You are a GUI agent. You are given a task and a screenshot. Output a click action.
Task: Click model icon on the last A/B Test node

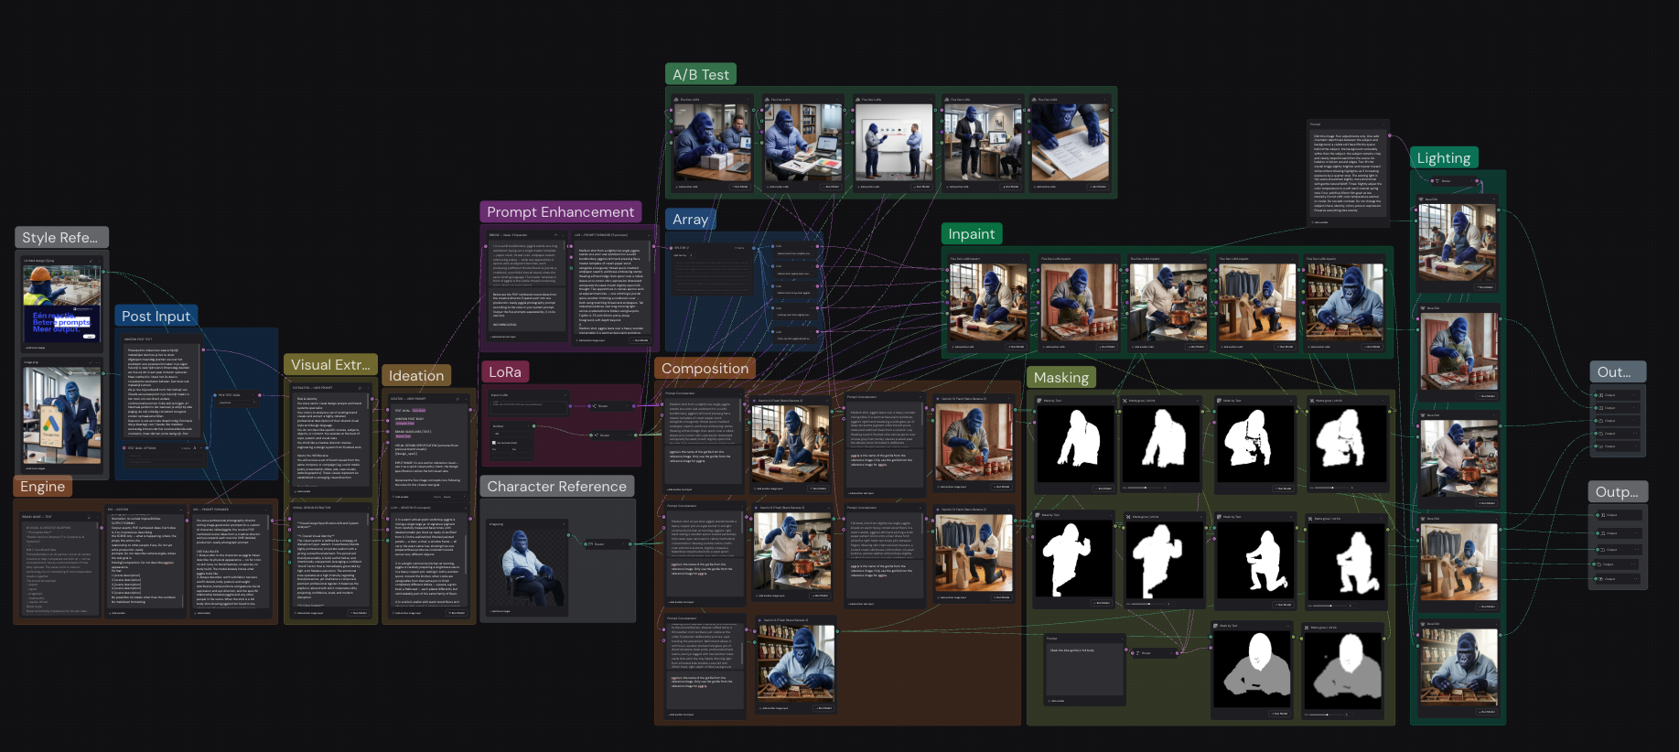tap(1035, 100)
